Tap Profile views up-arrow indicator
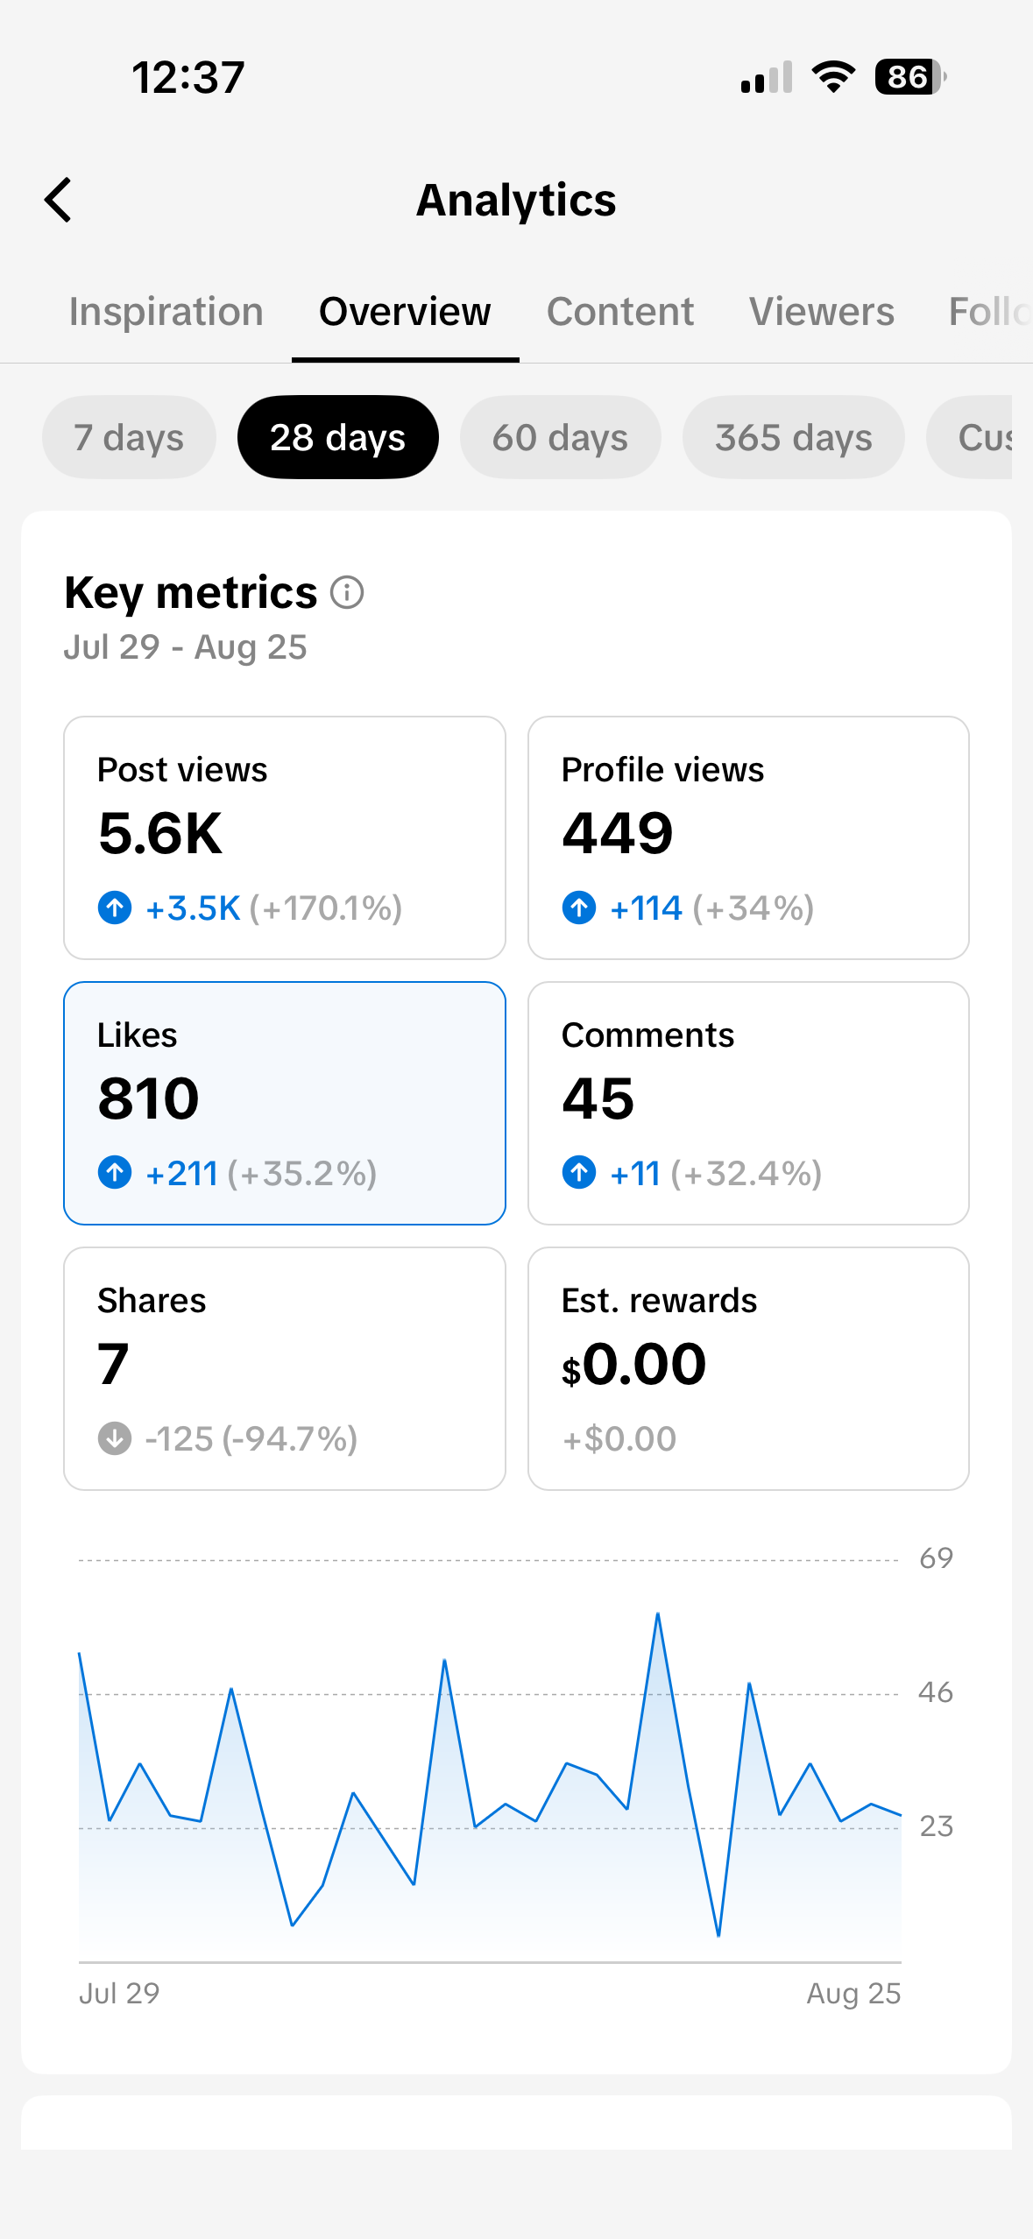This screenshot has height=2239, width=1033. 579,908
